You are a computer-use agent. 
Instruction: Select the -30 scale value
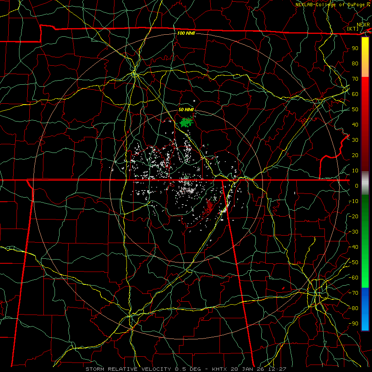click(353, 232)
